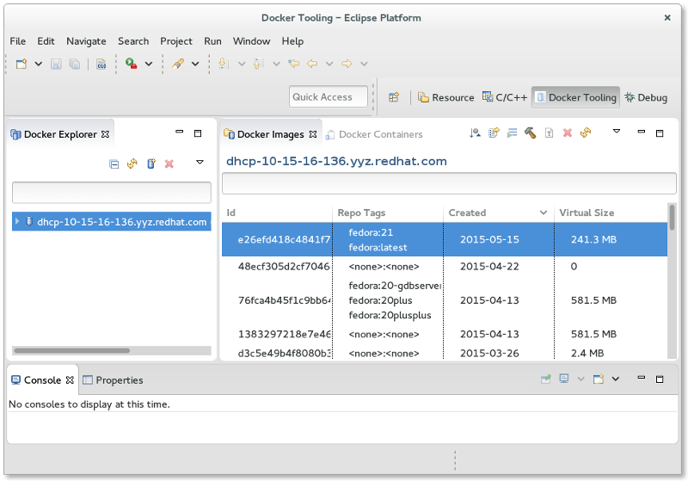The image size is (688, 481).
Task: Click the Remove Image red X icon
Action: (x=568, y=133)
